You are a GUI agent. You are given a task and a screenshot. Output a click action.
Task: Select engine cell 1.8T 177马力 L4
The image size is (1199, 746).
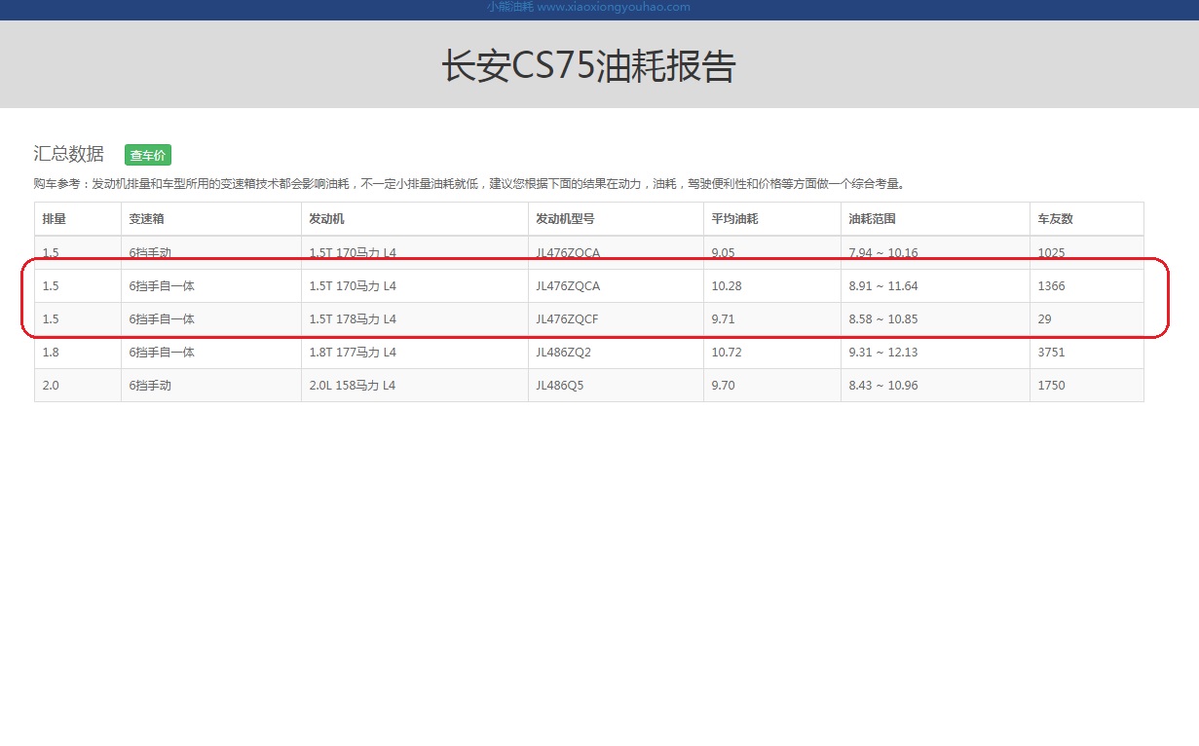pyautogui.click(x=353, y=353)
